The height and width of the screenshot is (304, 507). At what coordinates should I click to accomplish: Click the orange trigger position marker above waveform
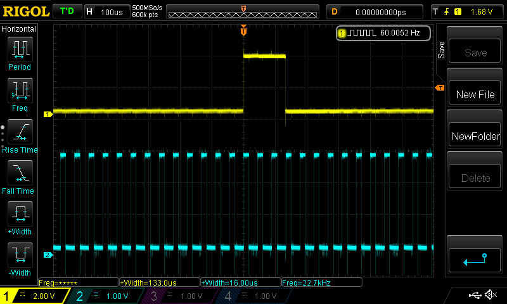tap(243, 30)
